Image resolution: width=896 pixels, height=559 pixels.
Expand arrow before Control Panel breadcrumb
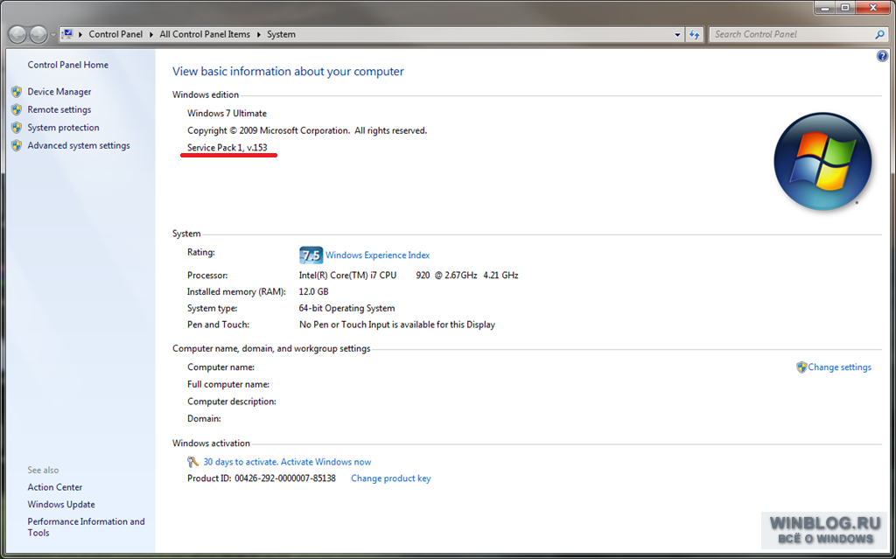pyautogui.click(x=80, y=34)
